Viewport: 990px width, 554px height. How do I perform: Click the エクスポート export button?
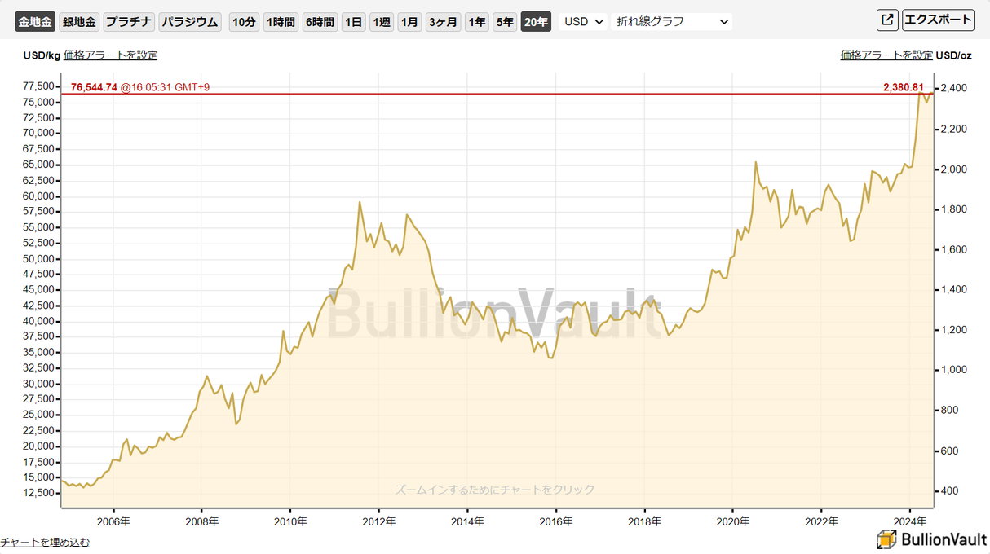938,20
